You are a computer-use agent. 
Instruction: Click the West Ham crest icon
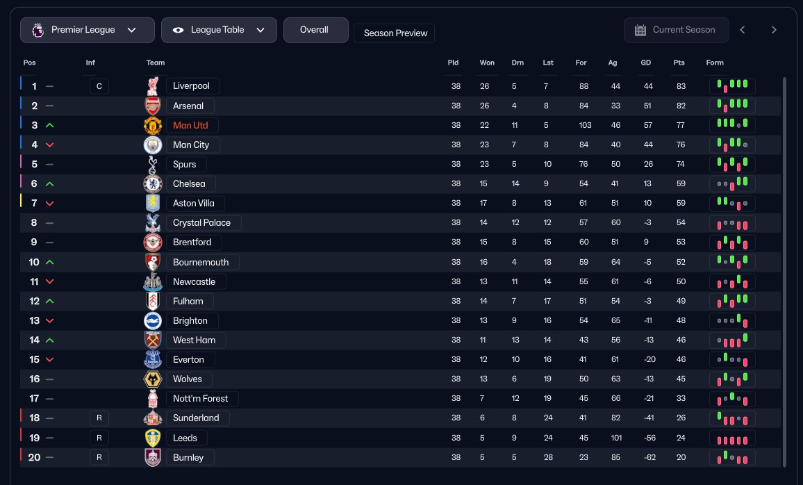[153, 340]
